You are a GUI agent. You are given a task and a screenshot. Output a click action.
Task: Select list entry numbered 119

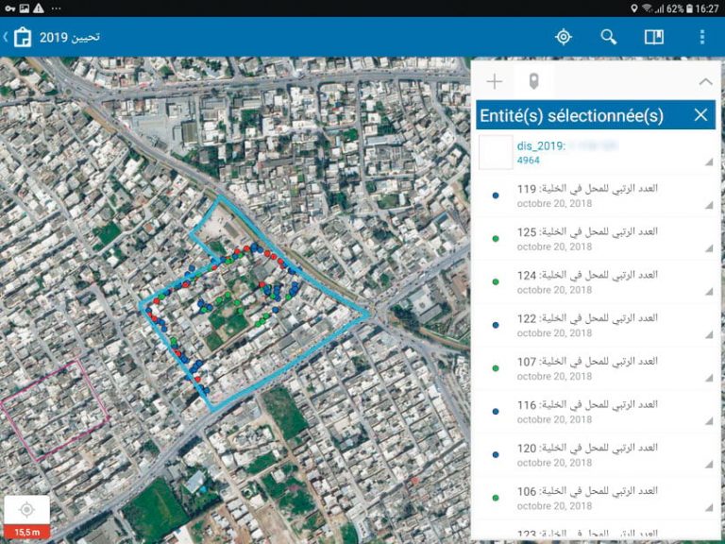[x=596, y=195]
